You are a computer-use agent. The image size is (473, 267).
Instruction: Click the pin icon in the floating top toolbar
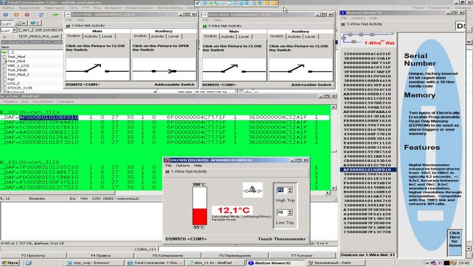click(x=198, y=3)
